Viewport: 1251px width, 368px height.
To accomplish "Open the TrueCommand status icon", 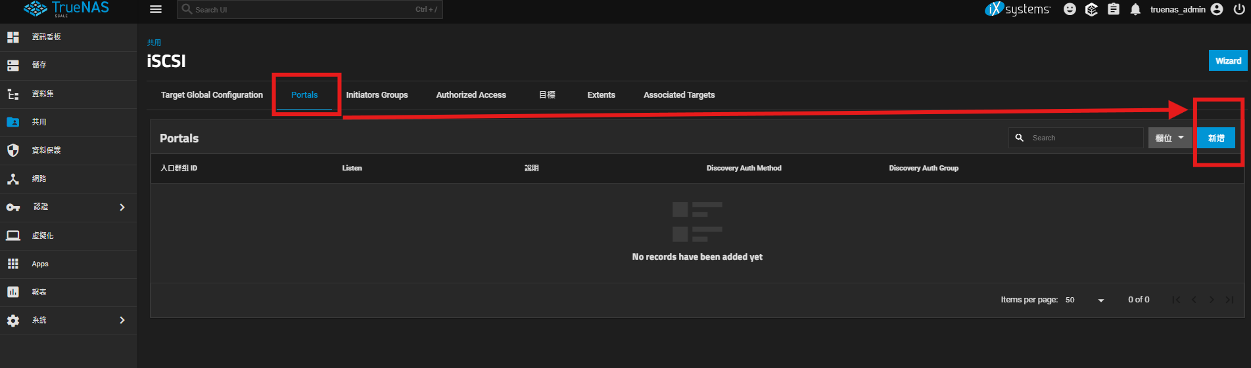I will click(1091, 9).
